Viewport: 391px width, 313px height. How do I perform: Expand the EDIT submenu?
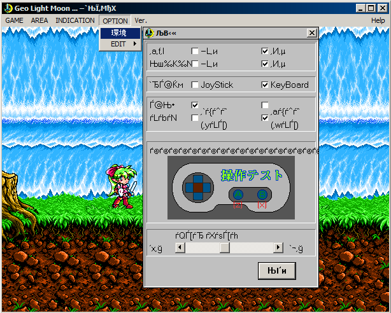point(120,44)
